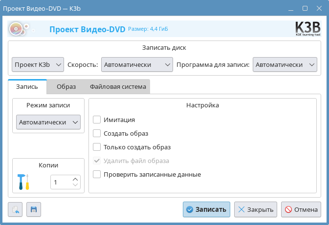Click the K3B logo in header
The height and width of the screenshot is (225, 329).
pyautogui.click(x=308, y=29)
